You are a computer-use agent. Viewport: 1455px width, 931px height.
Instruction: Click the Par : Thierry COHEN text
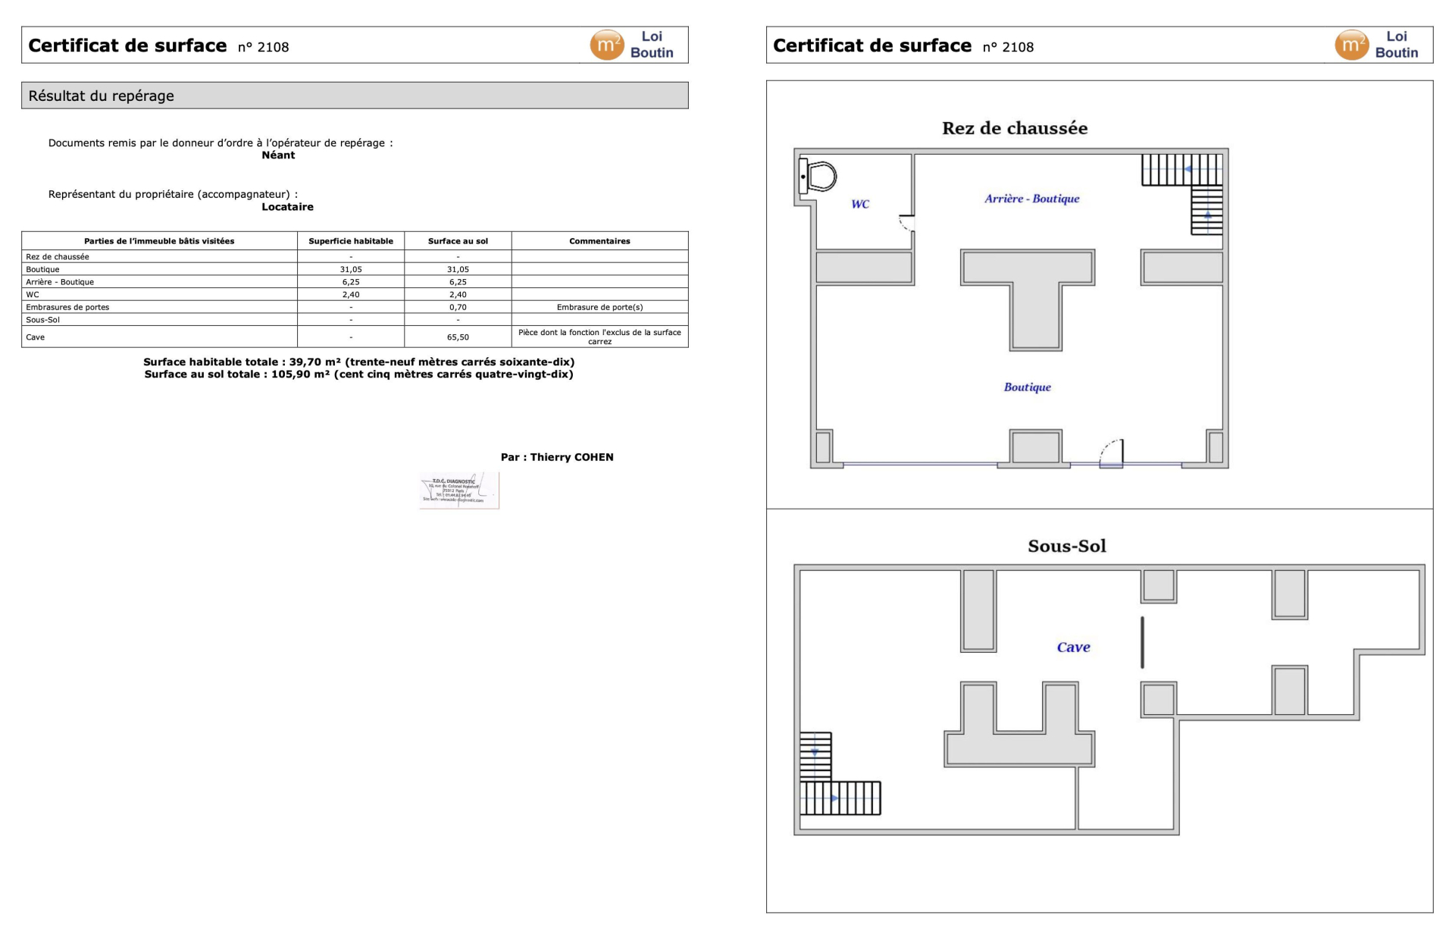pyautogui.click(x=557, y=457)
